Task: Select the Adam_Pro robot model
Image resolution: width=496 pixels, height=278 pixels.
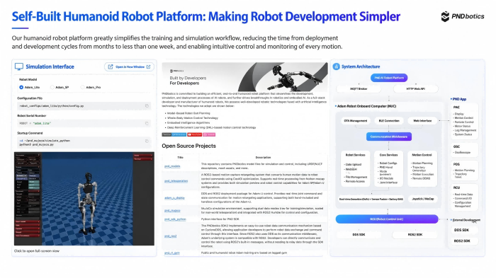Action: [83, 87]
